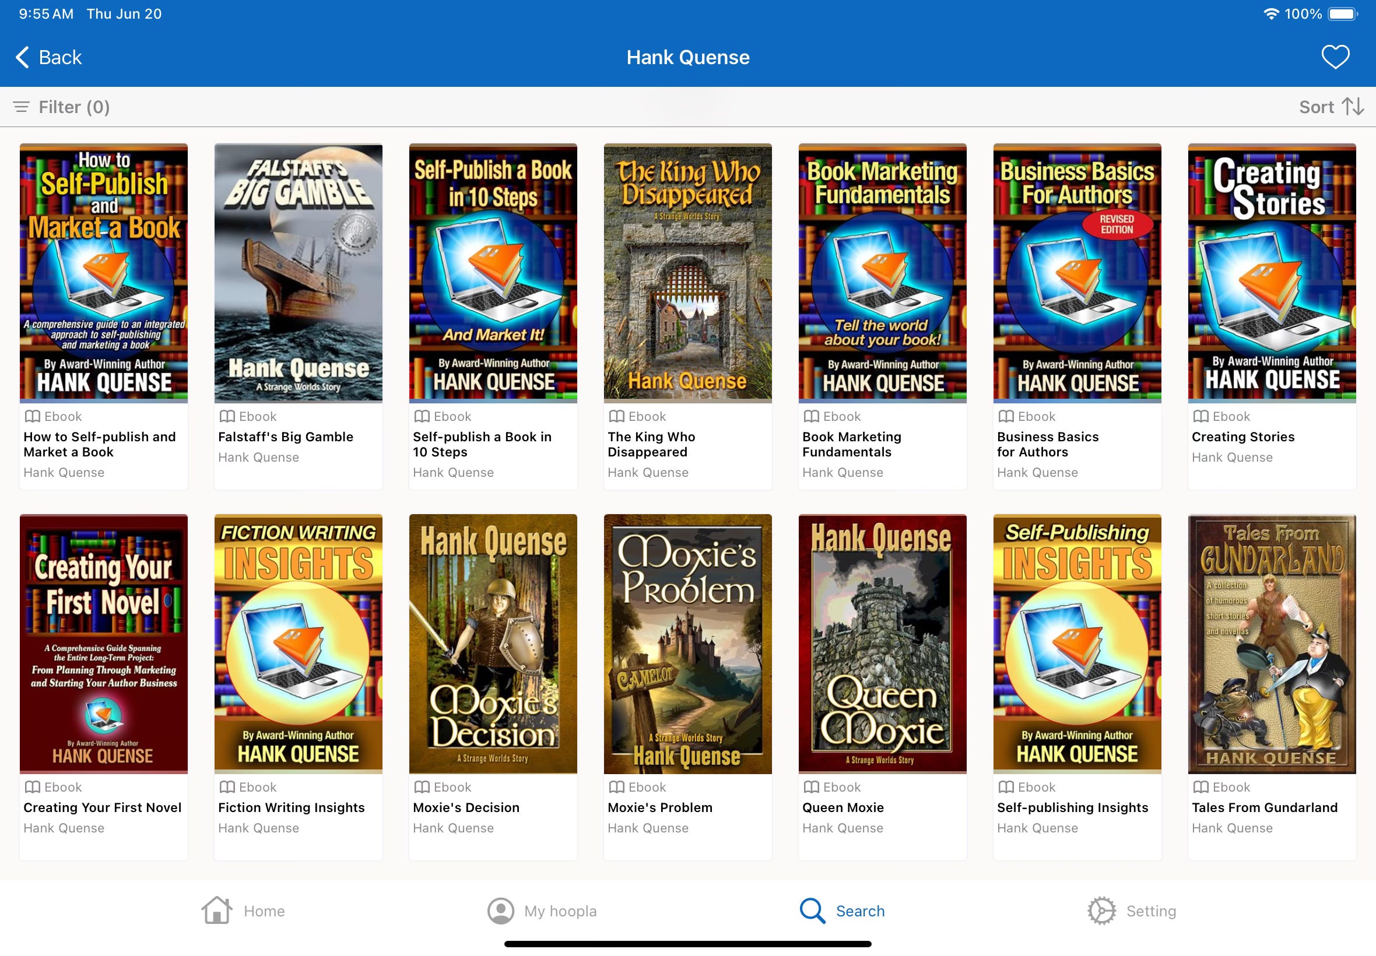1376x956 pixels.
Task: Tap Ebook book icon under Self-publishing Insights
Action: click(x=1006, y=787)
